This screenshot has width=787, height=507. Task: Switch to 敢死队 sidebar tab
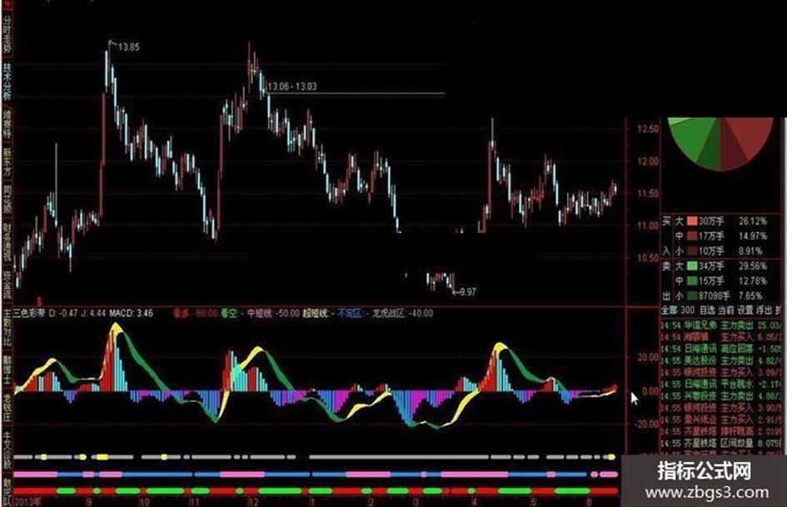(x=7, y=491)
